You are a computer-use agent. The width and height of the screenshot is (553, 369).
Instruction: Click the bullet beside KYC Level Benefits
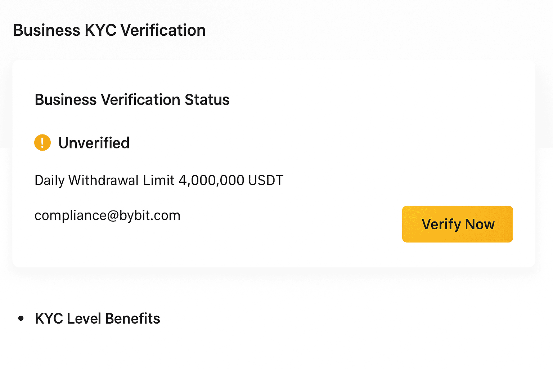(x=21, y=318)
